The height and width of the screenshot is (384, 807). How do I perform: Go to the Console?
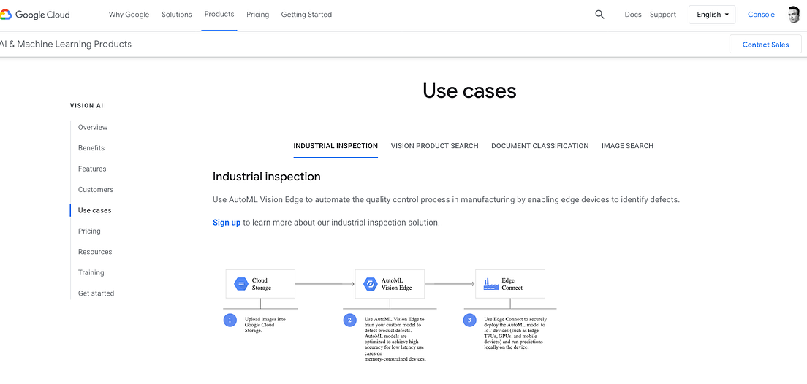click(761, 15)
